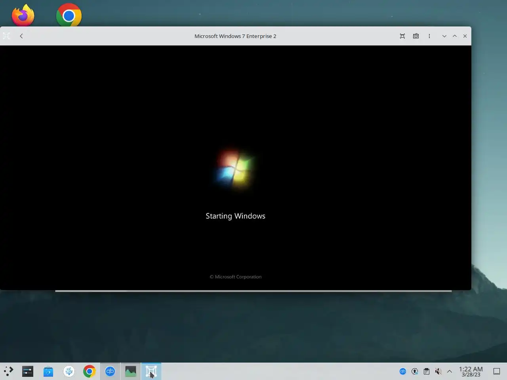Click the "Starting Windows" text
This screenshot has height=380, width=507.
(x=236, y=216)
